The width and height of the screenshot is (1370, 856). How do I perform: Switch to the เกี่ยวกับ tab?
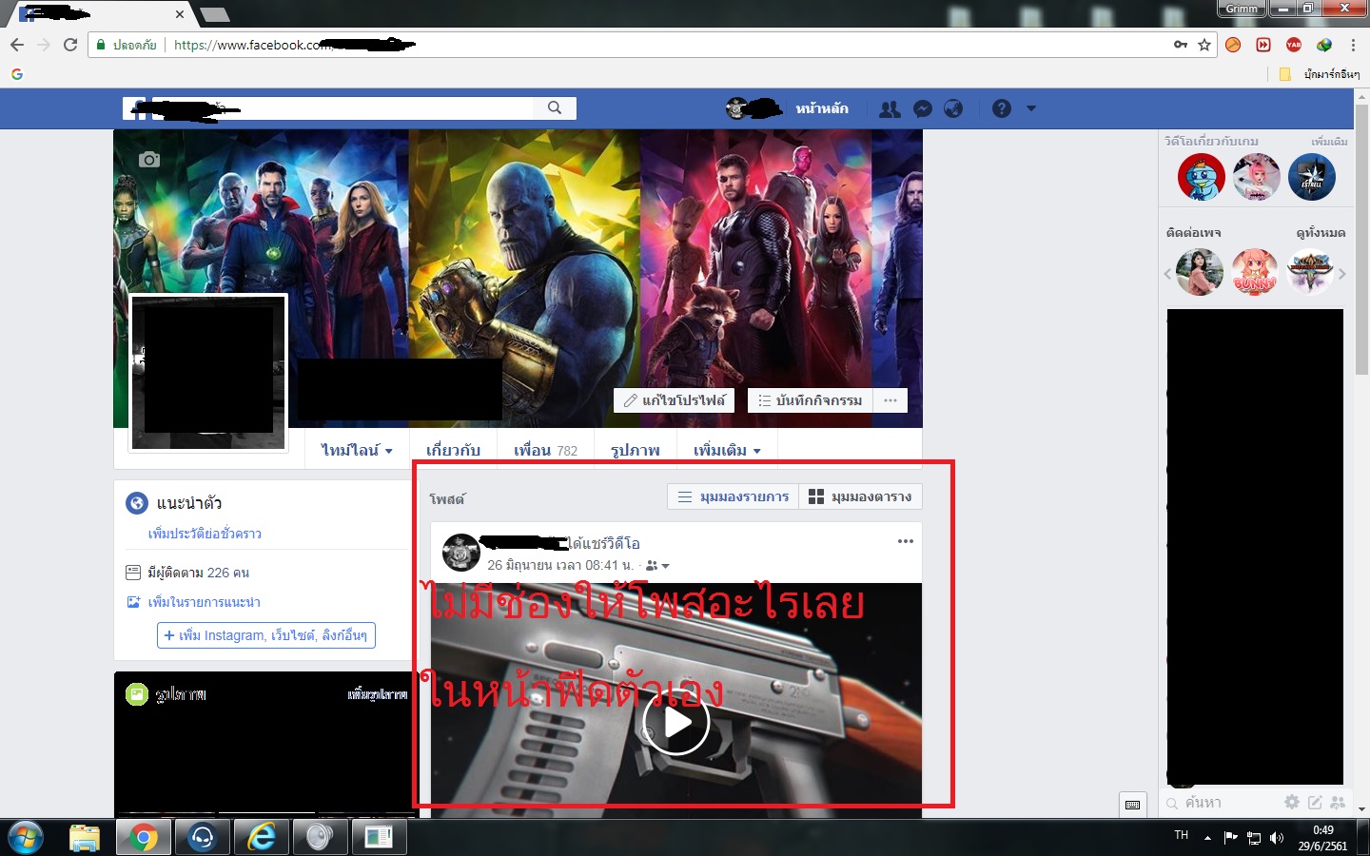pos(453,450)
